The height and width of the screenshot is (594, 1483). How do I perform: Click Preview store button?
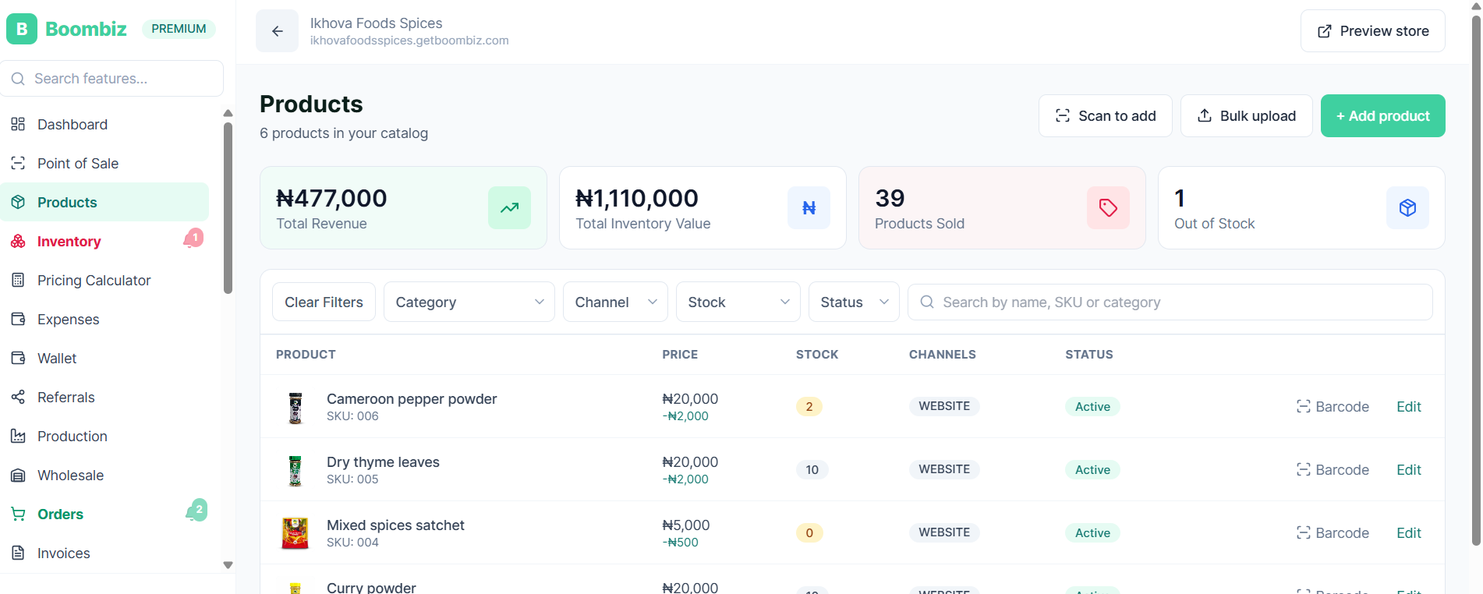pos(1372,31)
